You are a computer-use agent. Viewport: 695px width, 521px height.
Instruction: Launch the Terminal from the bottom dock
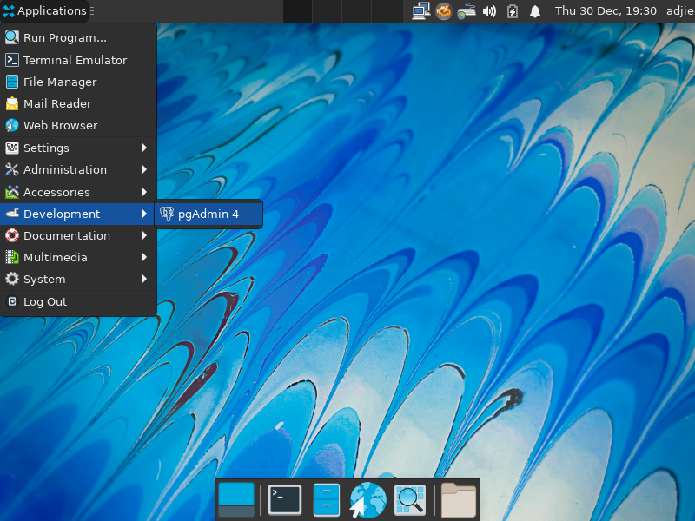pos(285,500)
